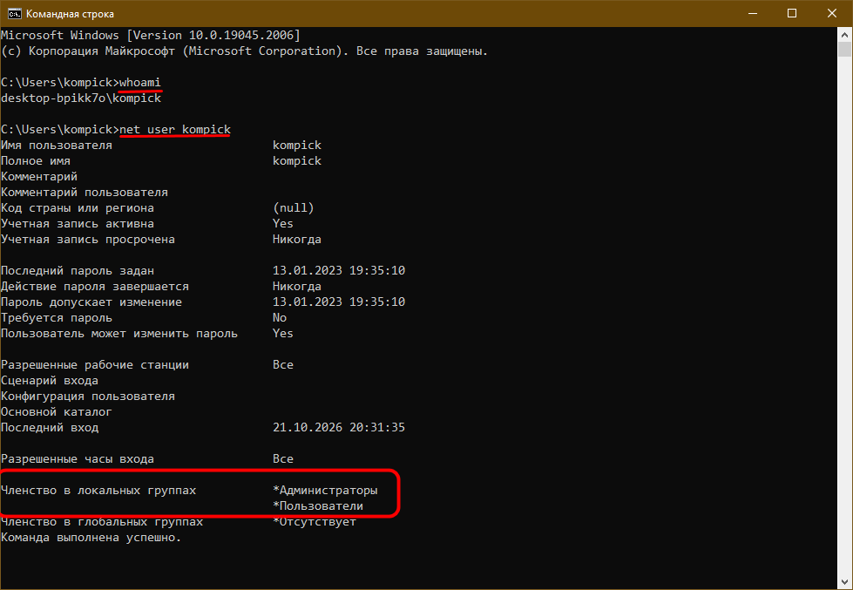Click the line "Команда выполнена успешно."

click(91, 538)
